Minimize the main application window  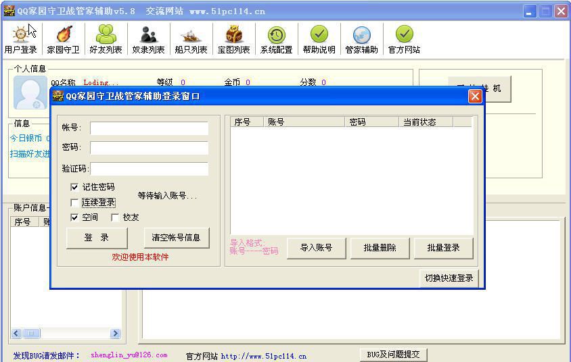tap(530, 11)
